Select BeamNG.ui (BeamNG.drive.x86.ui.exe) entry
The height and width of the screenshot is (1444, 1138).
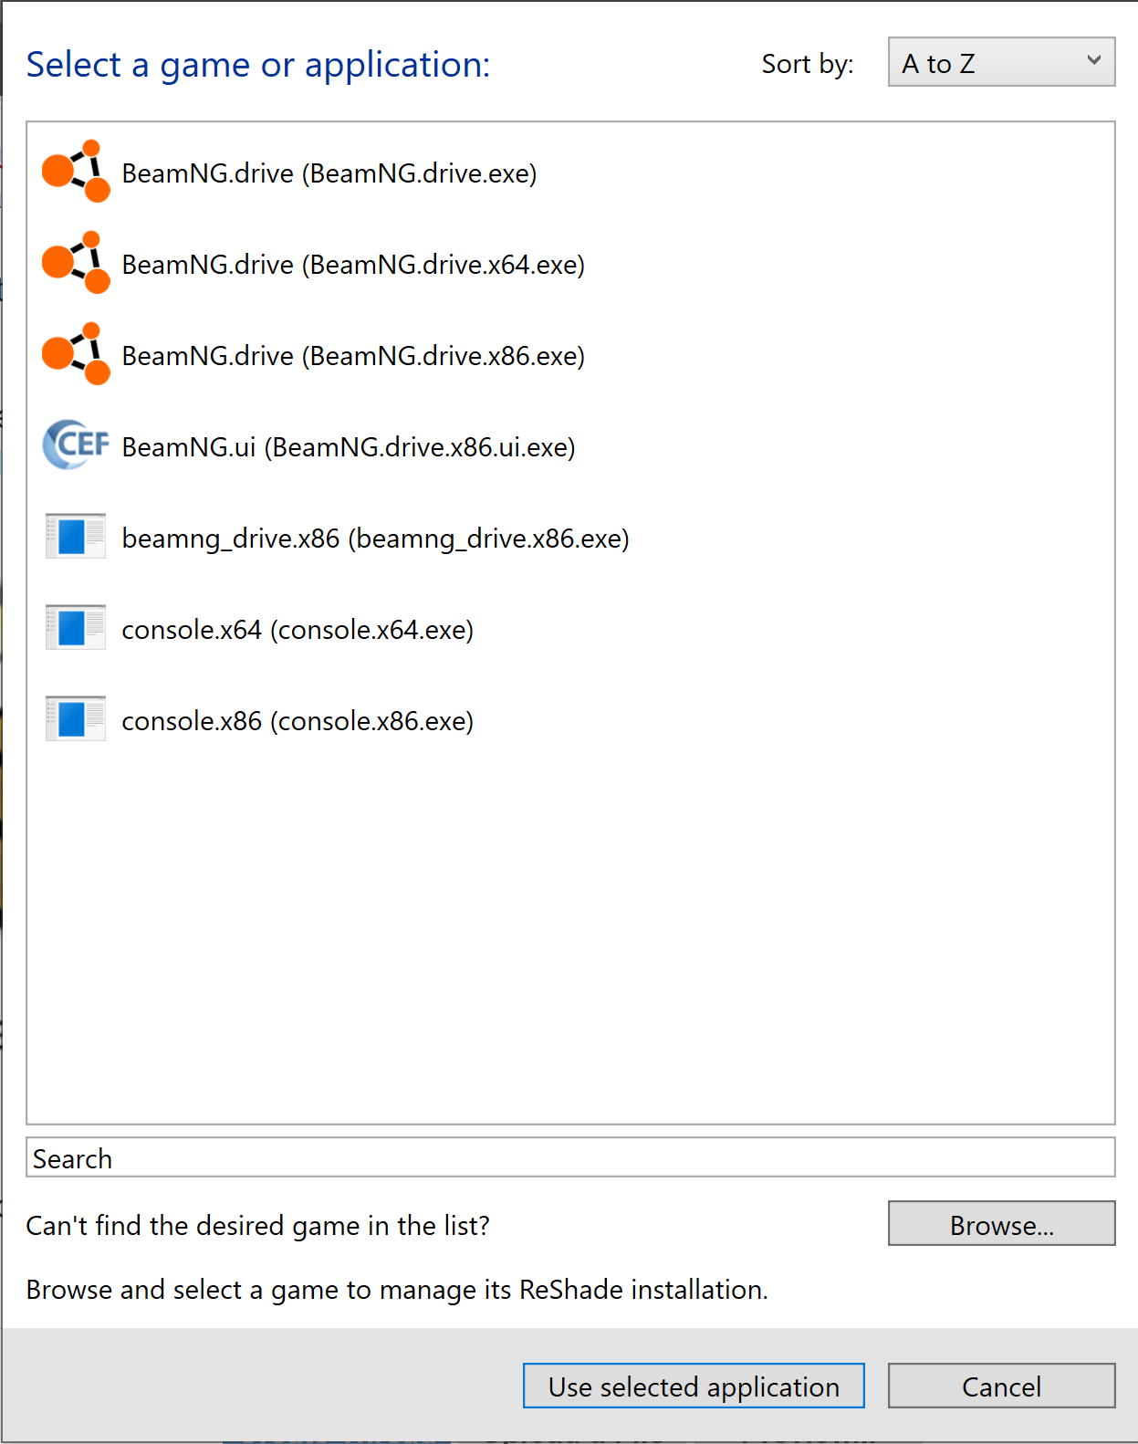tap(570, 446)
